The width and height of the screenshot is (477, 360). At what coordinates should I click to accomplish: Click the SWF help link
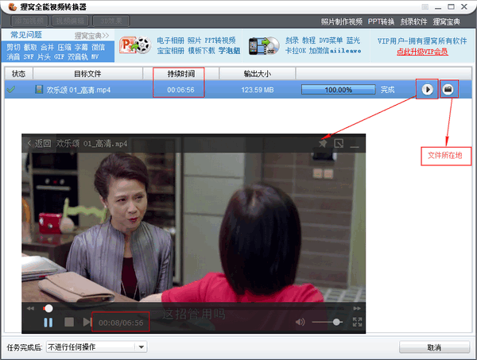29,56
